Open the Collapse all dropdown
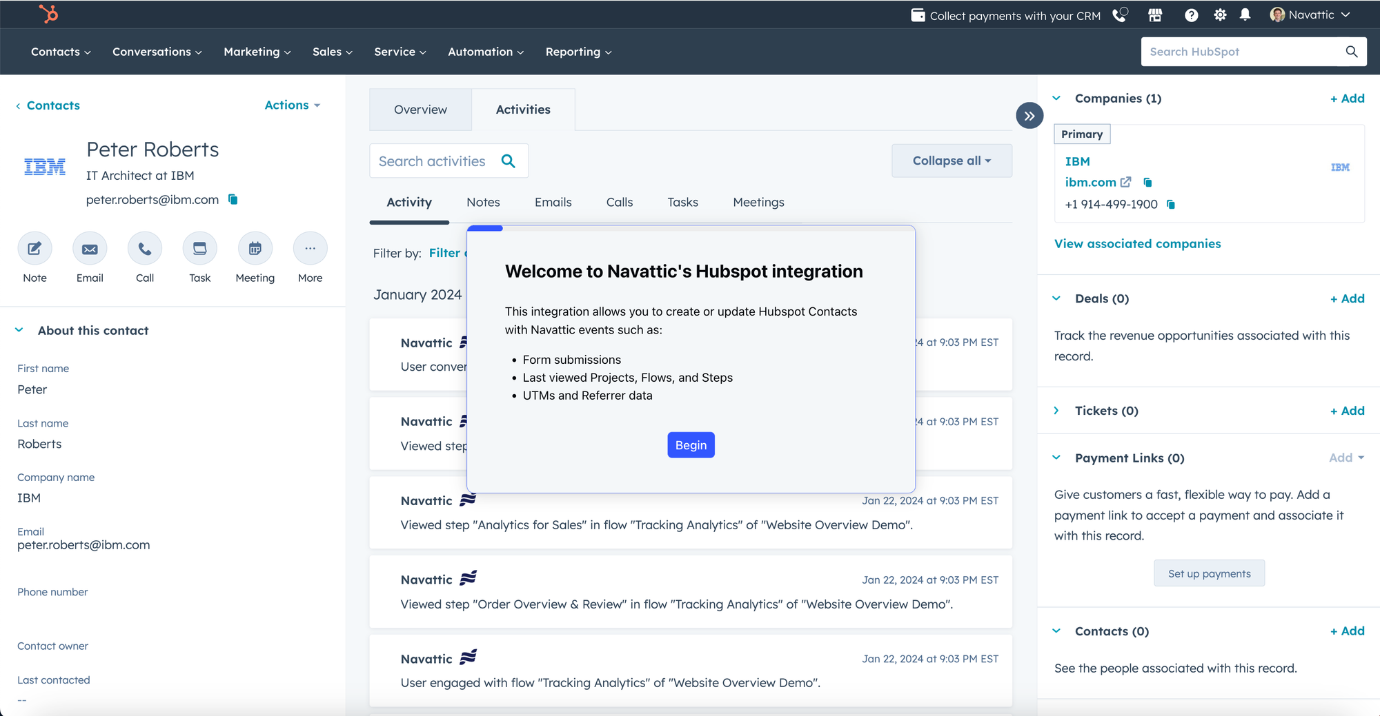The image size is (1380, 716). click(952, 161)
